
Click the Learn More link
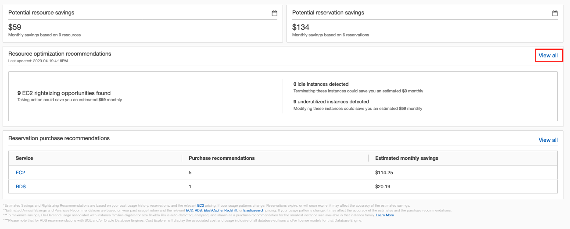point(384,215)
